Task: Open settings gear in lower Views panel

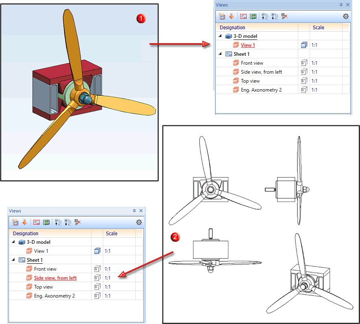Action: coord(139,222)
